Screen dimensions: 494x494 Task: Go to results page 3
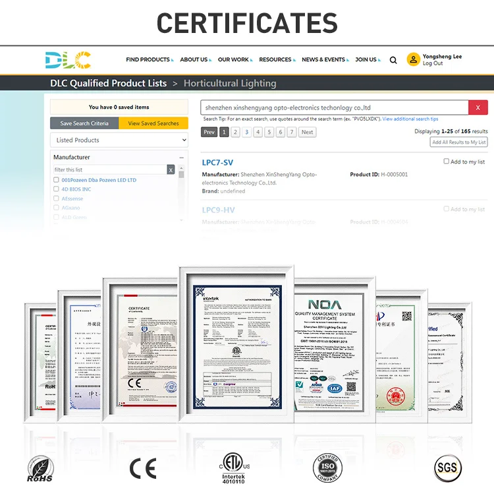coord(247,132)
